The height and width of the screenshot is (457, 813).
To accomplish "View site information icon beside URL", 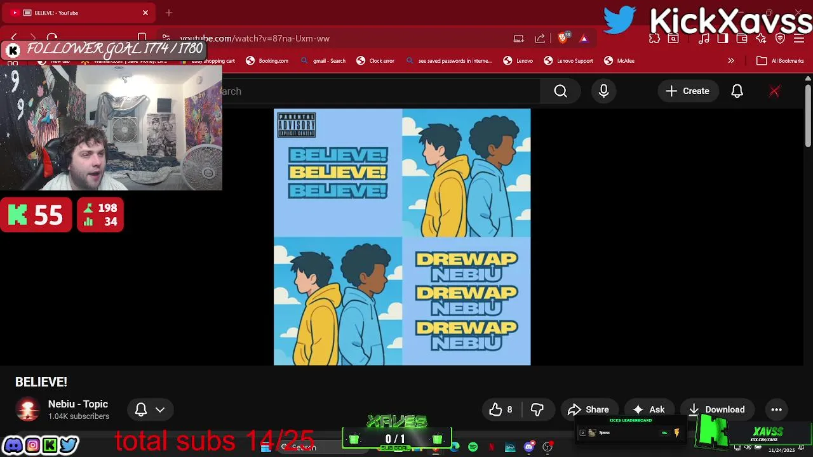I will pos(166,38).
